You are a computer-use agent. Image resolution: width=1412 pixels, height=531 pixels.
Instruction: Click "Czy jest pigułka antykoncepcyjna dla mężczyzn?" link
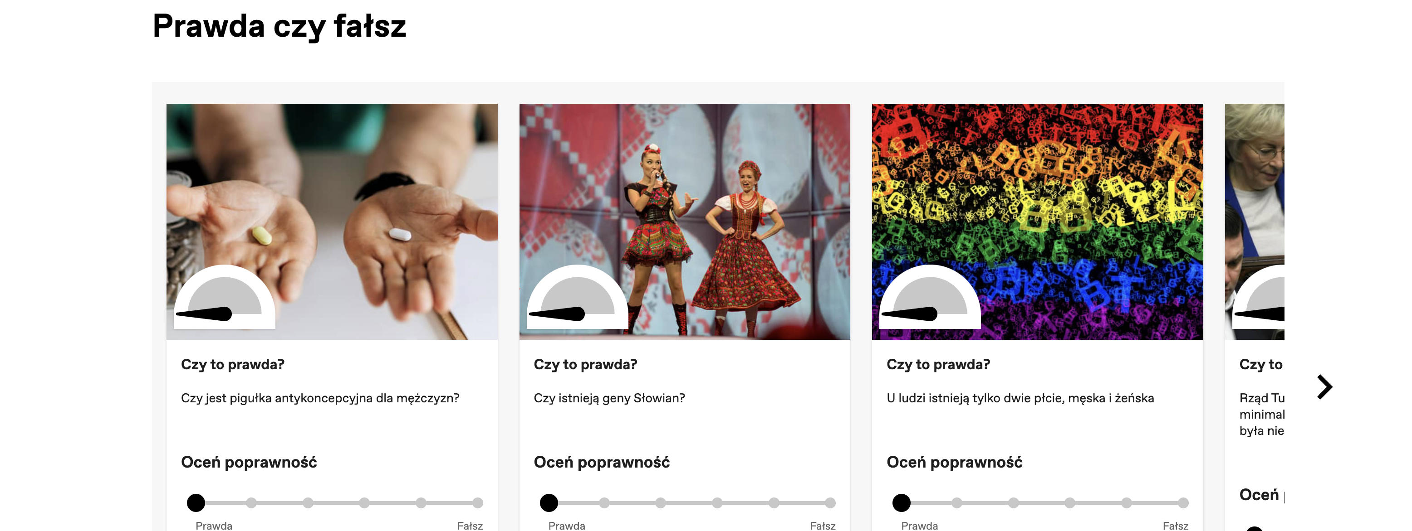click(x=320, y=398)
